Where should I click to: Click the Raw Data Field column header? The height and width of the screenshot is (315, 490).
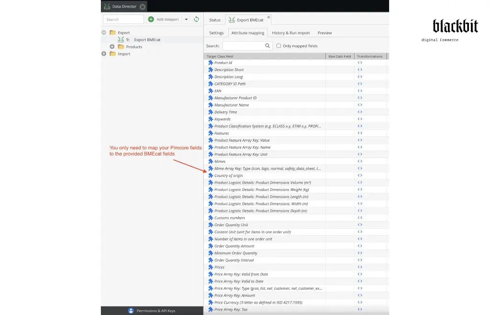click(x=340, y=56)
